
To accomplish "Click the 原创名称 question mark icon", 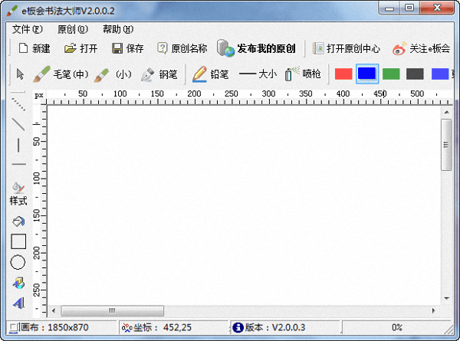I will [x=163, y=48].
